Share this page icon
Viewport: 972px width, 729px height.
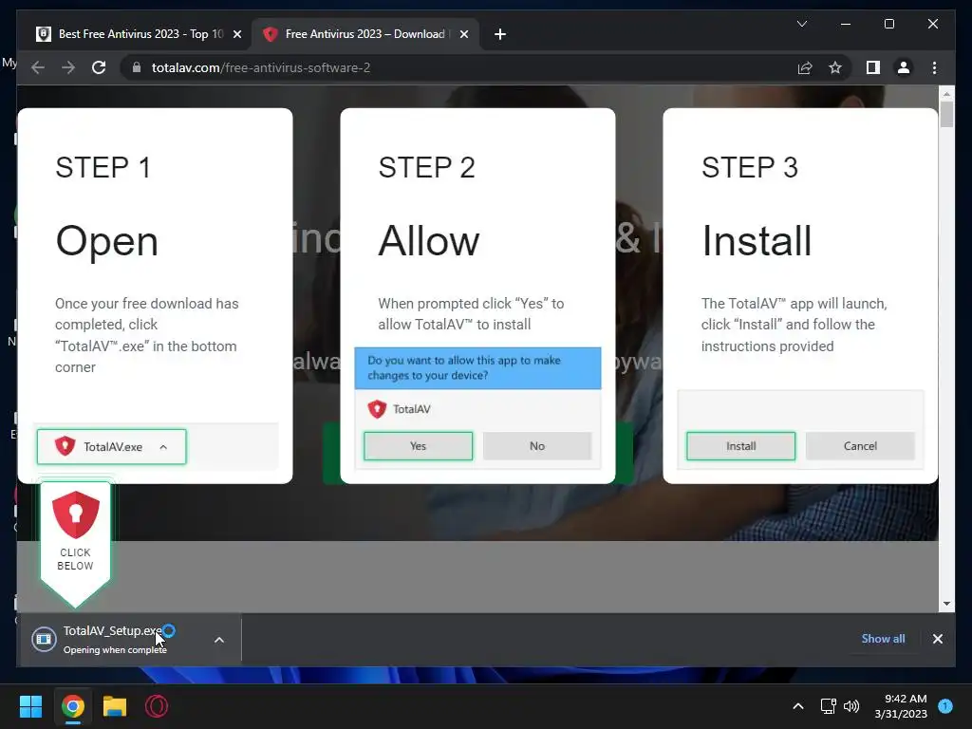pos(805,67)
